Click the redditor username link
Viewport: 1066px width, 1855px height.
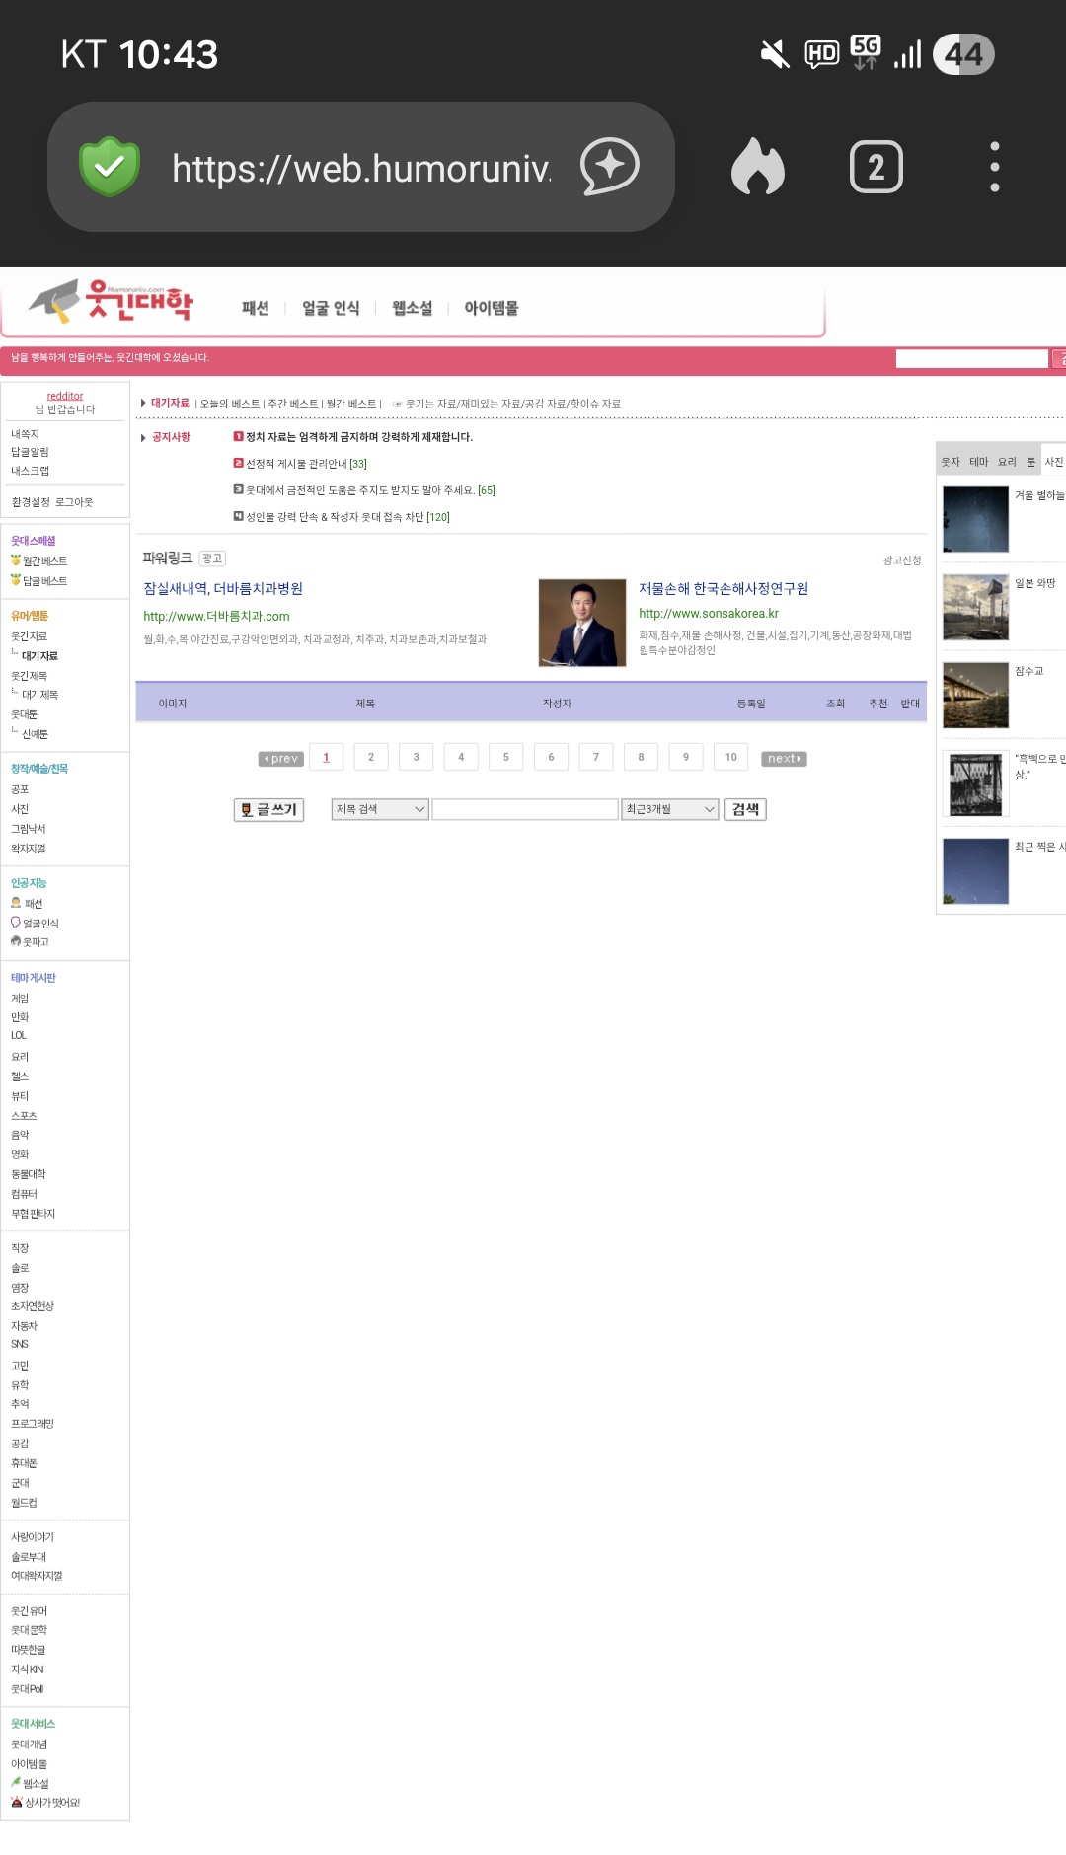tap(65, 396)
